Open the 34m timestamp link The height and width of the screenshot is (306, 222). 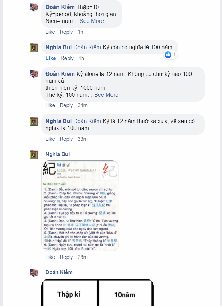(x=82, y=105)
